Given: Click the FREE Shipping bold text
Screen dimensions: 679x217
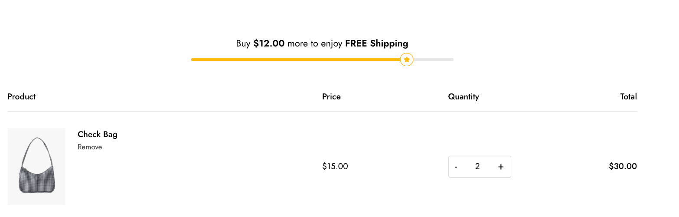Looking at the screenshot, I should tap(377, 44).
